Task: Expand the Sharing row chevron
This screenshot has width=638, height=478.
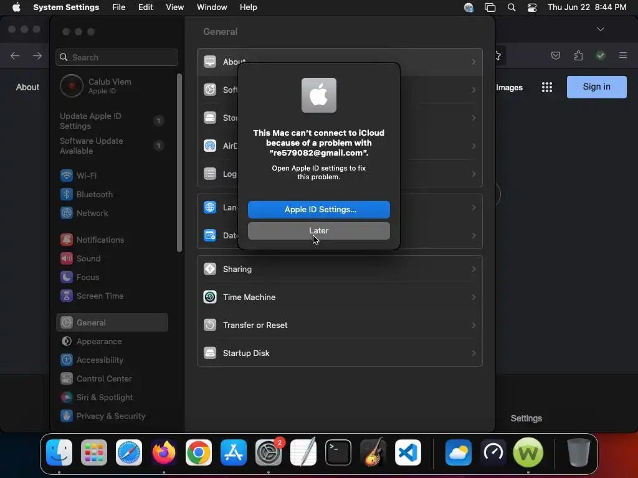Action: pos(474,269)
